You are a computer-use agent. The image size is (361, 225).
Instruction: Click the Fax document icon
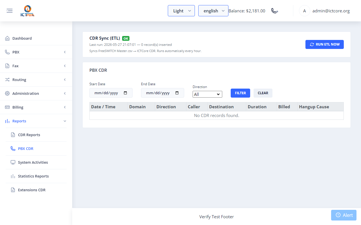click(x=7, y=66)
